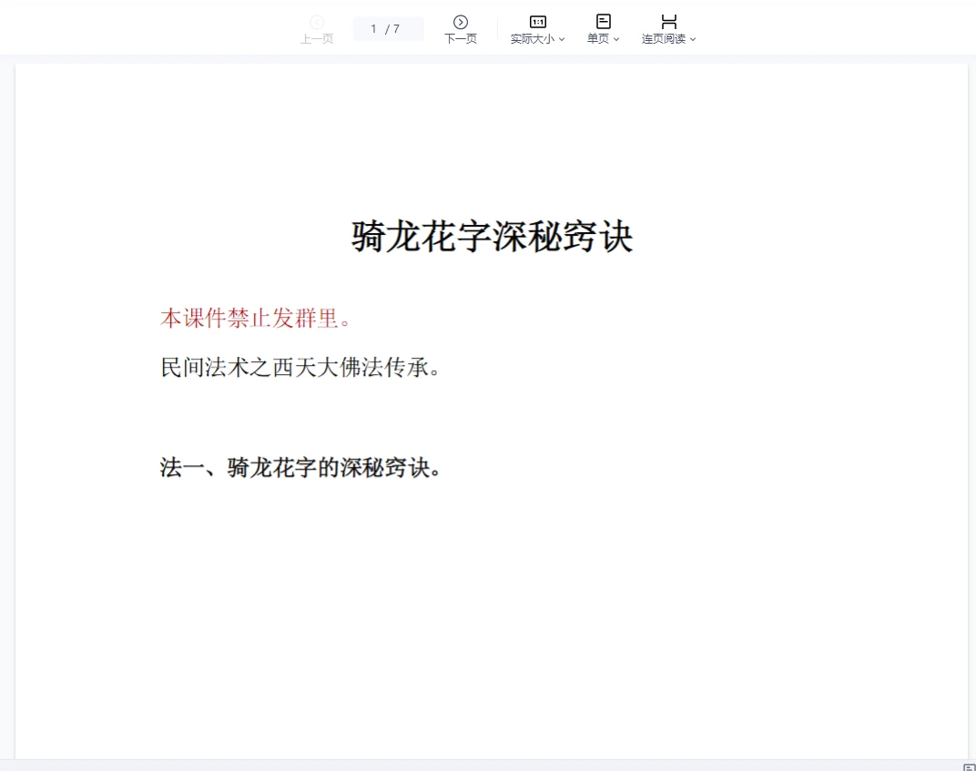Viewport: 976px width, 771px height.
Task: Toggle 单页 single page view mode
Action: (x=603, y=27)
